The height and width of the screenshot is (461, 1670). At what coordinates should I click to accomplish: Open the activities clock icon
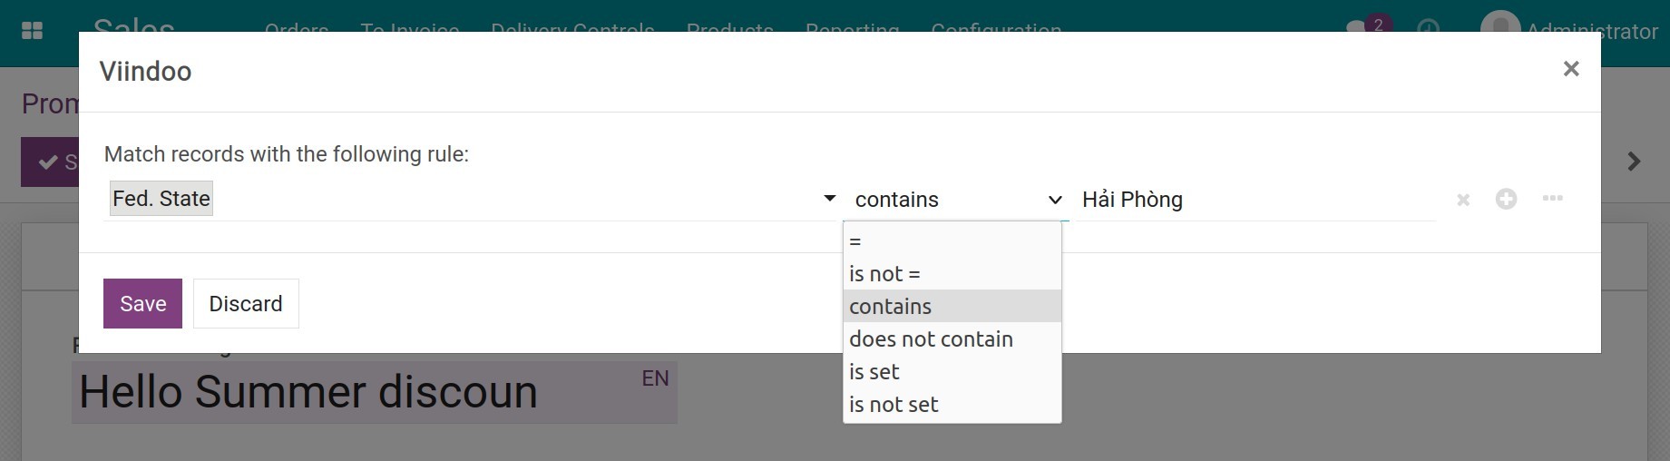click(1428, 28)
